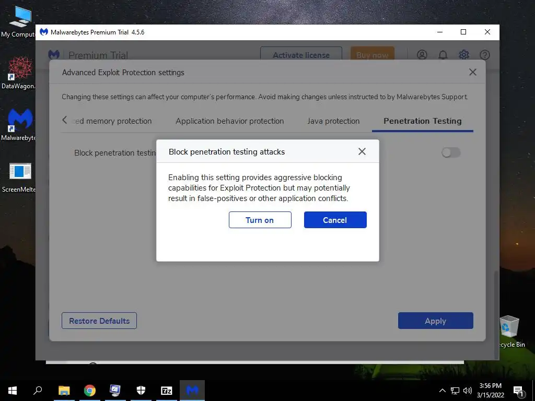Open DataWagon desktop shortcut
This screenshot has height=401, width=535.
(19, 73)
